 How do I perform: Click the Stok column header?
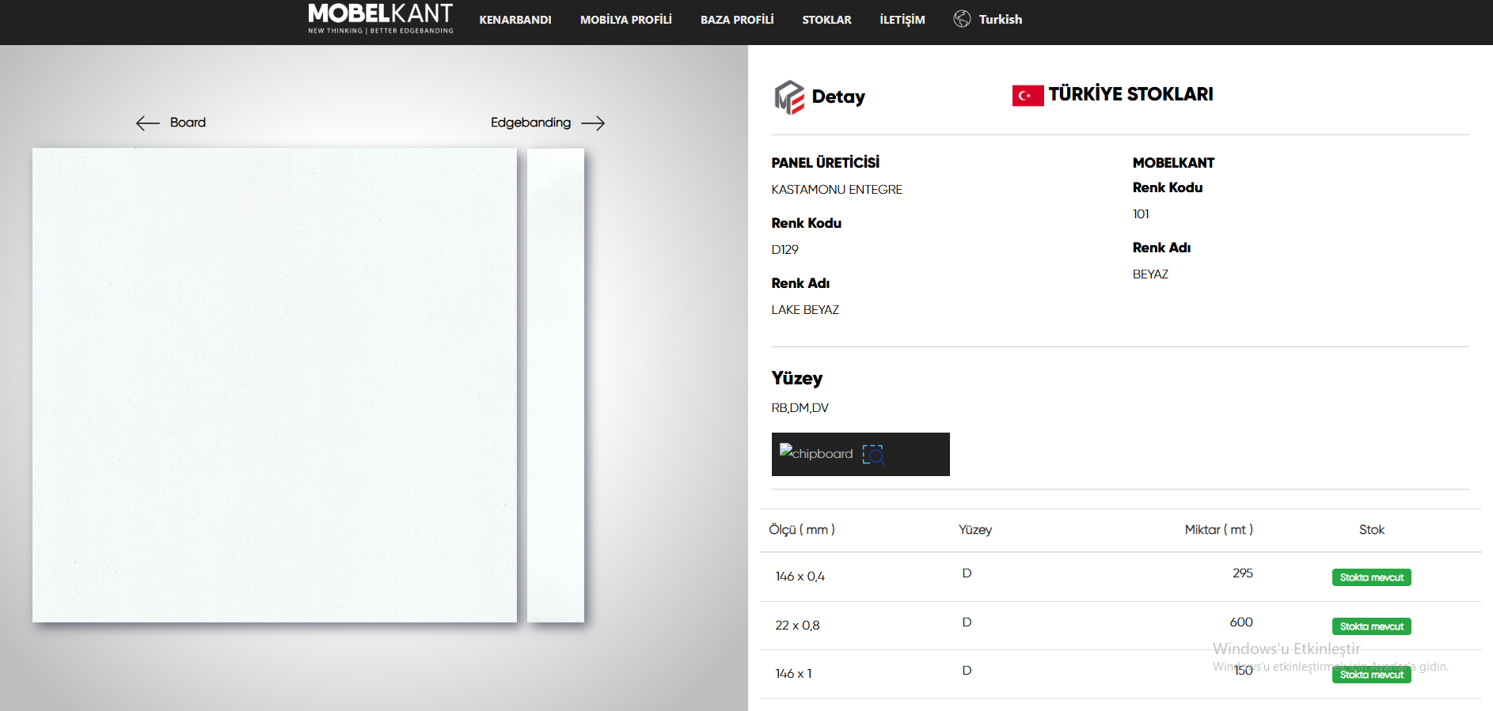point(1372,530)
